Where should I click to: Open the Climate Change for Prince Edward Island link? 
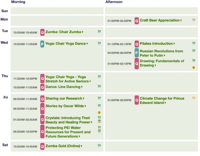[162, 100]
